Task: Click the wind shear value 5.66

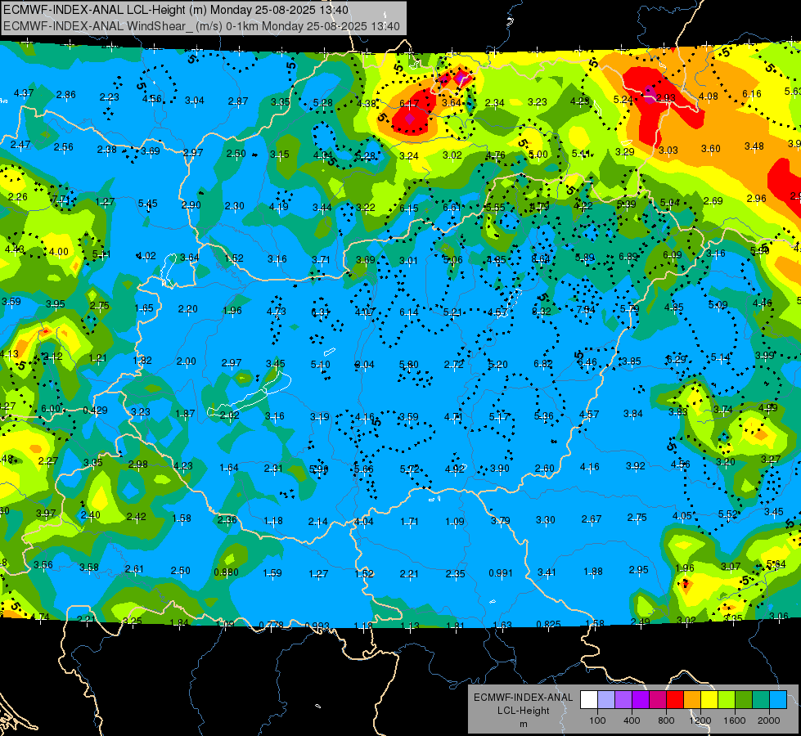Action: [364, 469]
